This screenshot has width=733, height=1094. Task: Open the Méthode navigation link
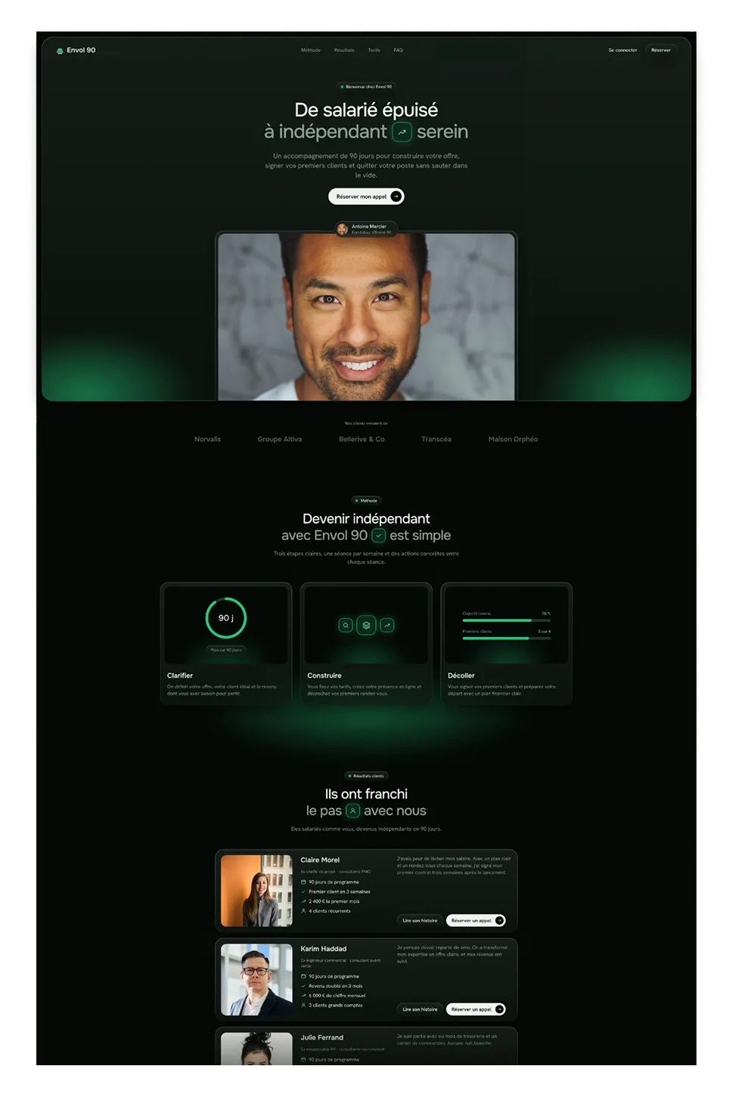click(311, 51)
